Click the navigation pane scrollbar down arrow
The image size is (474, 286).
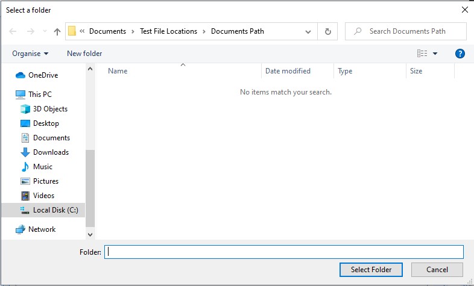[x=90, y=234]
